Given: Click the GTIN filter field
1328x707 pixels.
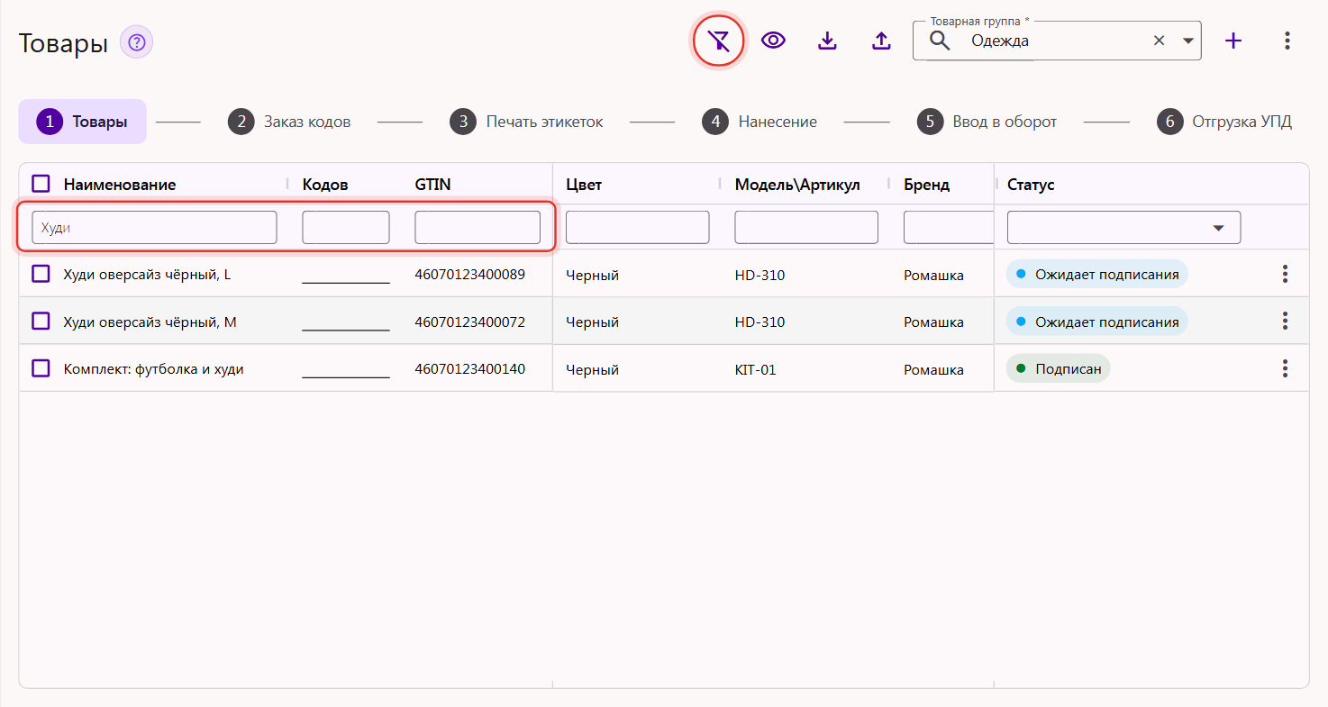Looking at the screenshot, I should point(478,227).
